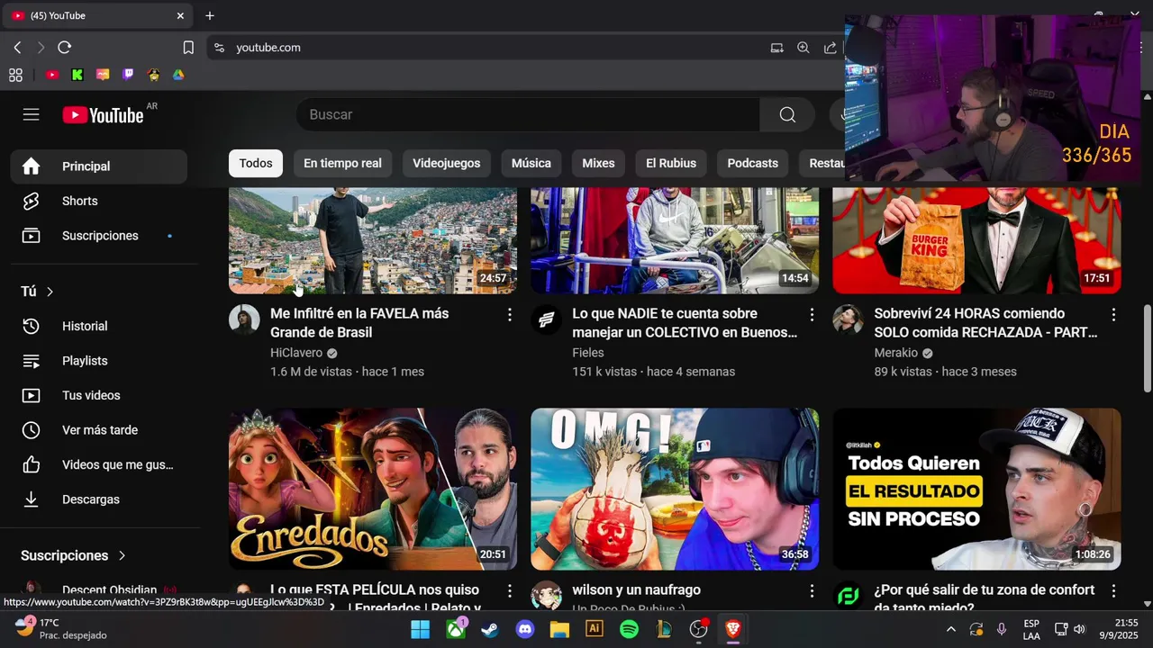Open Historial in the sidebar
Viewport: 1153px width, 648px height.
[x=99, y=326]
